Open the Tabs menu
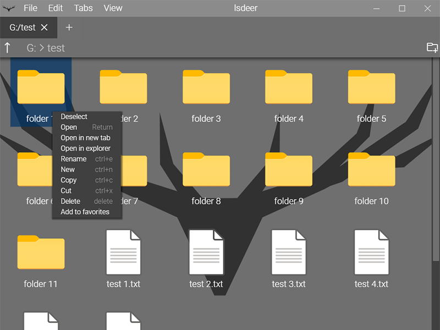The width and height of the screenshot is (440, 330). click(x=84, y=8)
